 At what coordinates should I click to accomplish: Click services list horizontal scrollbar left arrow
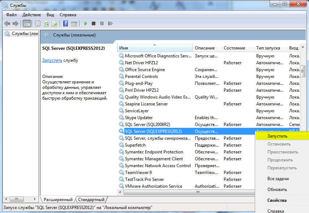point(120,192)
